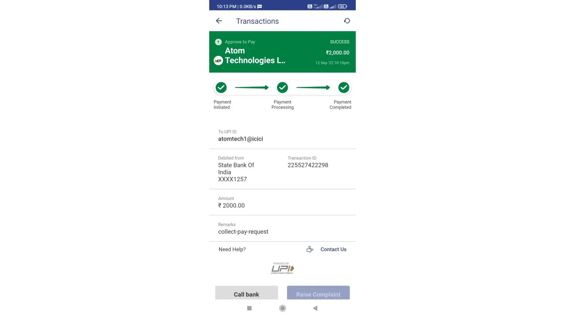This screenshot has height=317, width=565.
Task: Tap the Payment Completed checkmark
Action: click(x=344, y=87)
